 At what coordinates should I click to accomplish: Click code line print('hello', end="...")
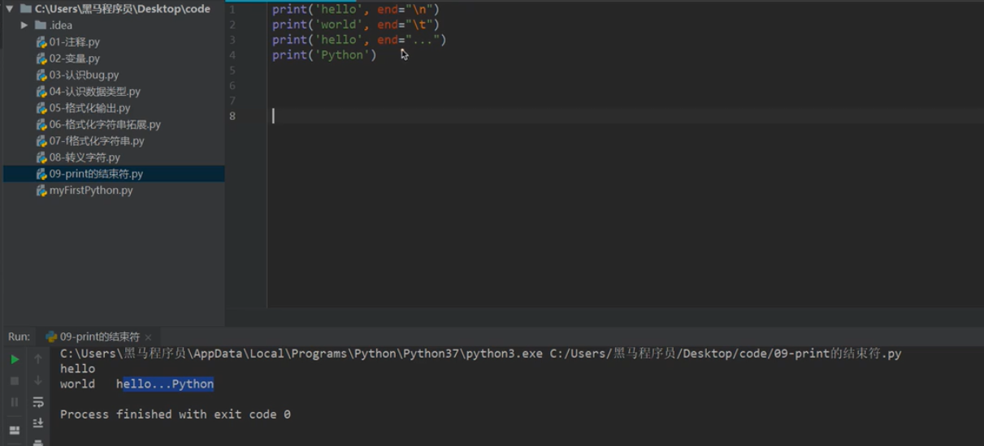(x=359, y=40)
